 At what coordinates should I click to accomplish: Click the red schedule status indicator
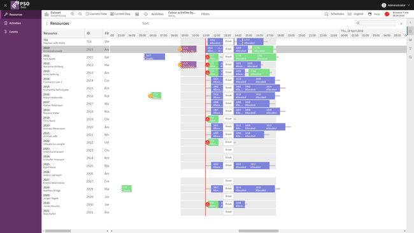point(387,14)
